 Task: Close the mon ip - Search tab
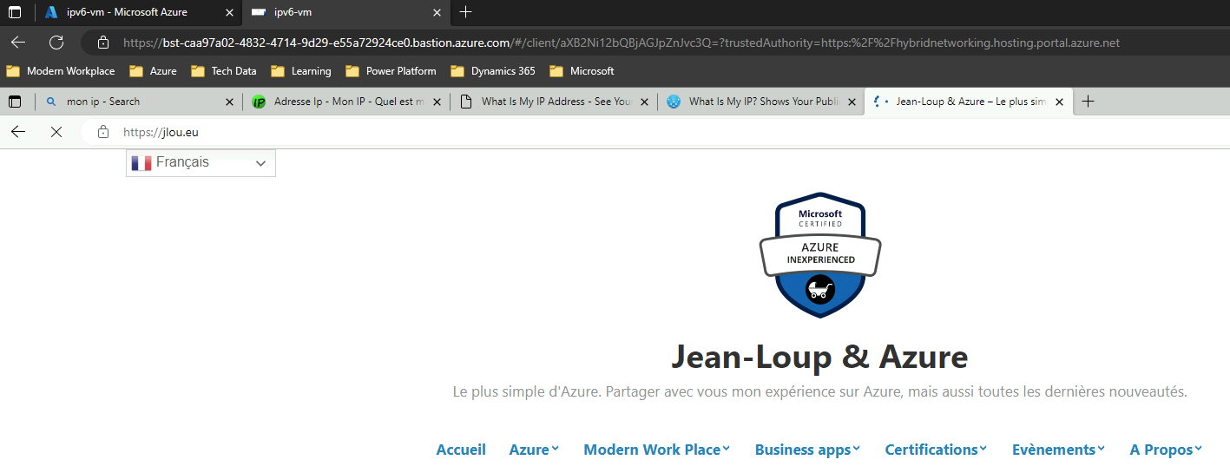tap(229, 102)
